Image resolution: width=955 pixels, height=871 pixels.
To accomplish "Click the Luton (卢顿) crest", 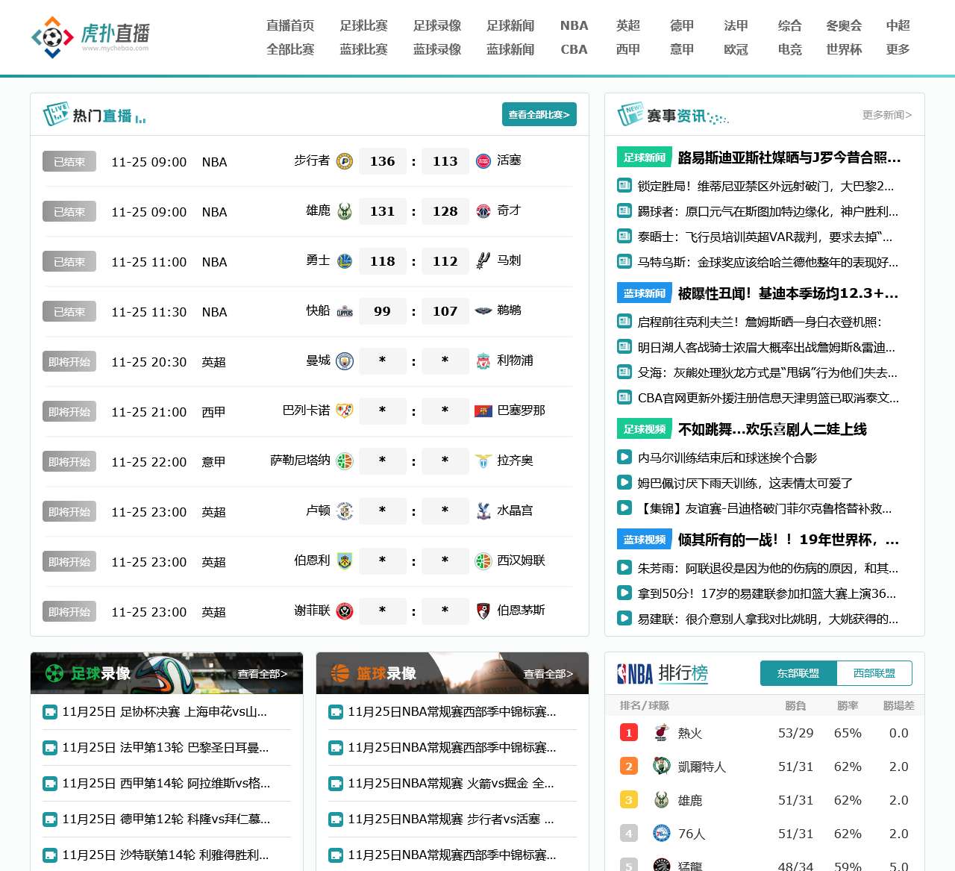I will tap(345, 511).
